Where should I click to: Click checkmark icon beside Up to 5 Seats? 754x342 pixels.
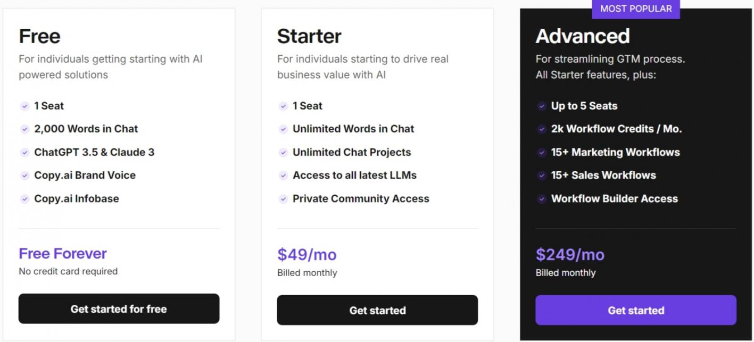click(542, 106)
